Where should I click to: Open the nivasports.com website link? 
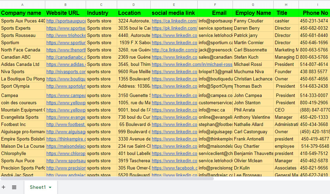tap(66, 72)
